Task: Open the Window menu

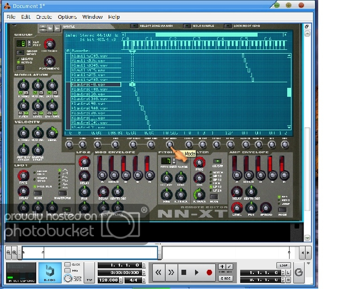Action: (x=92, y=17)
